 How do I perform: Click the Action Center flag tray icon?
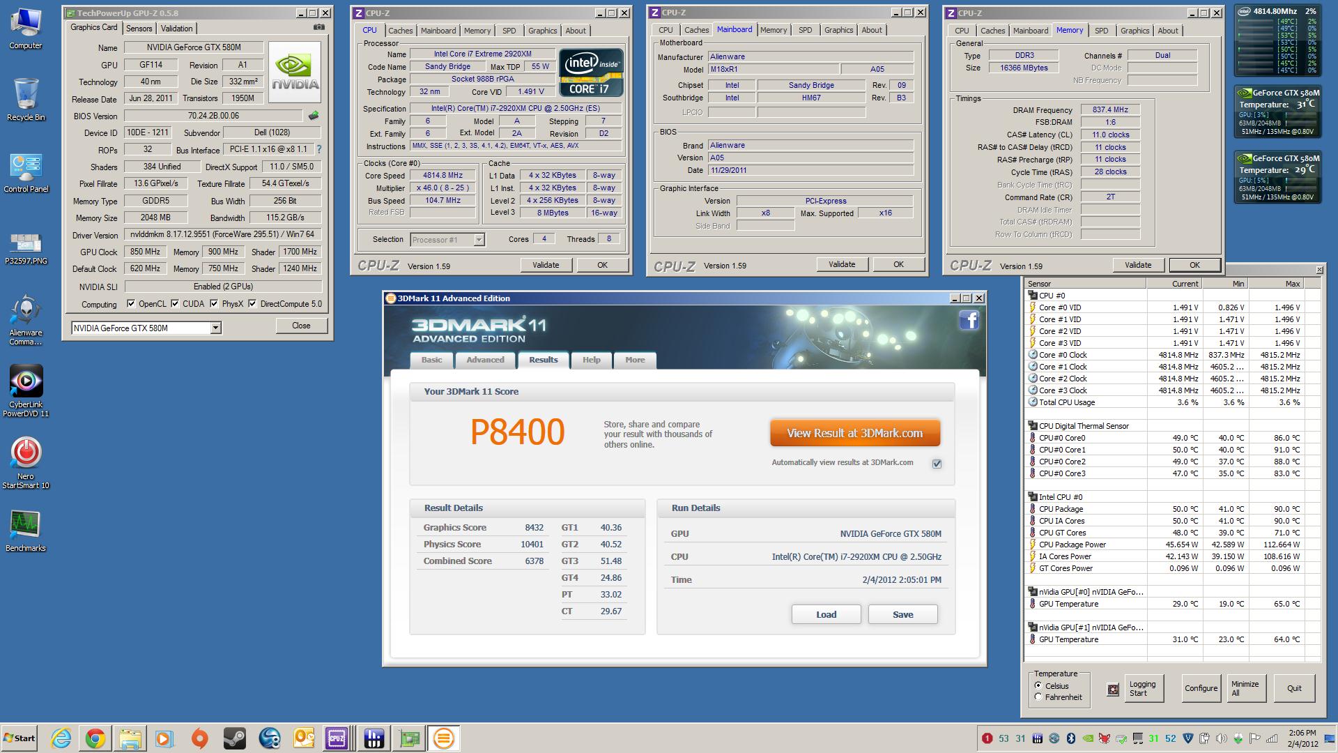pyautogui.click(x=1255, y=738)
